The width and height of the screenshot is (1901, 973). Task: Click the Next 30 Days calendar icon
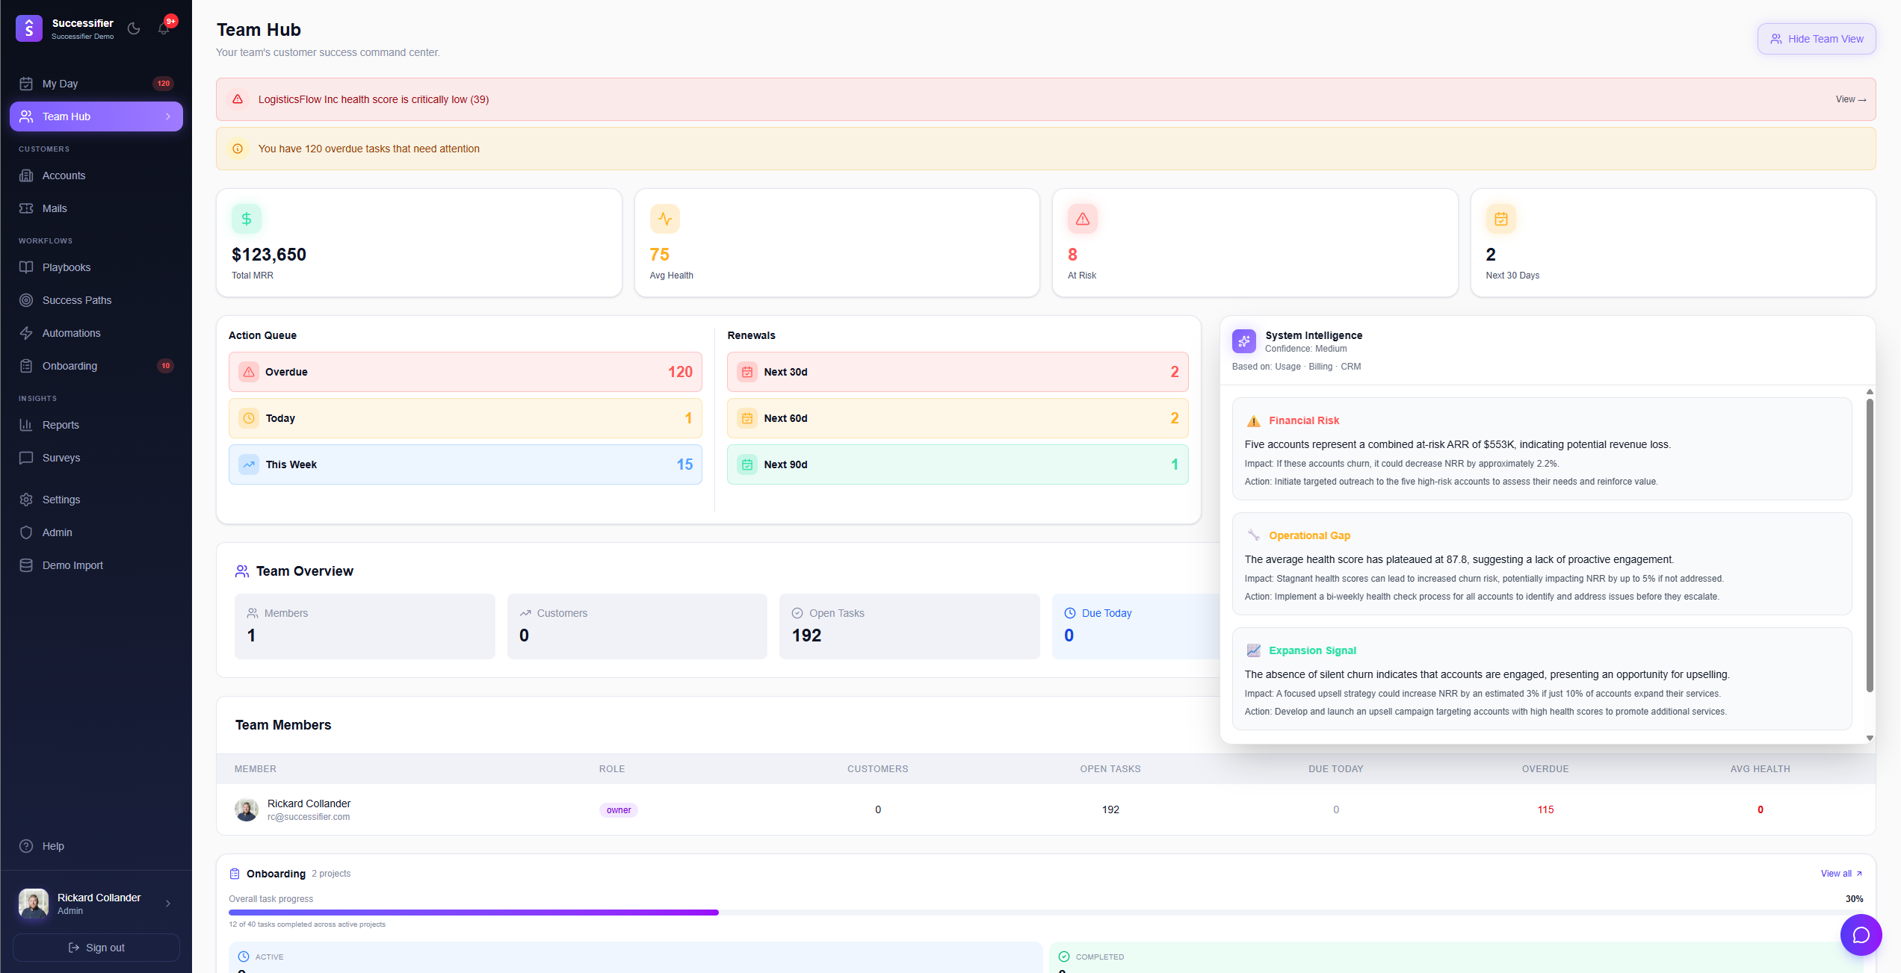(1500, 219)
